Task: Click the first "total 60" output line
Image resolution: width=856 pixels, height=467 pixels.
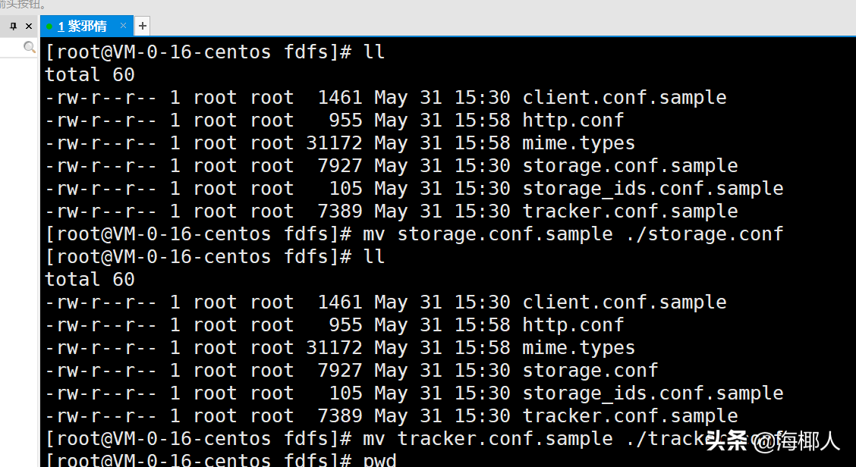Action: point(90,74)
